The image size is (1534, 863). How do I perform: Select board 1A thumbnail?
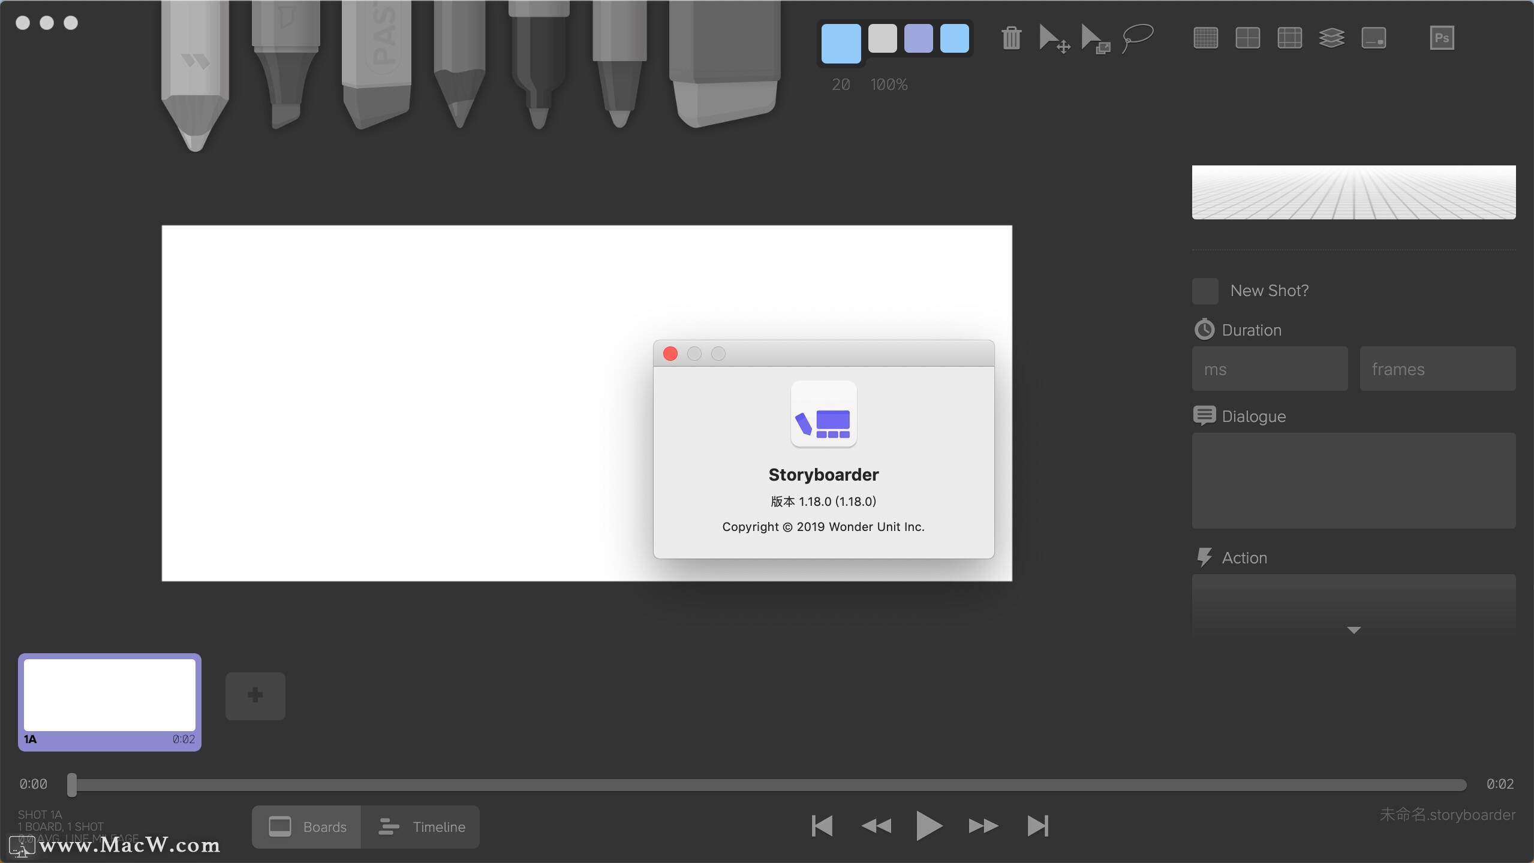(x=110, y=696)
